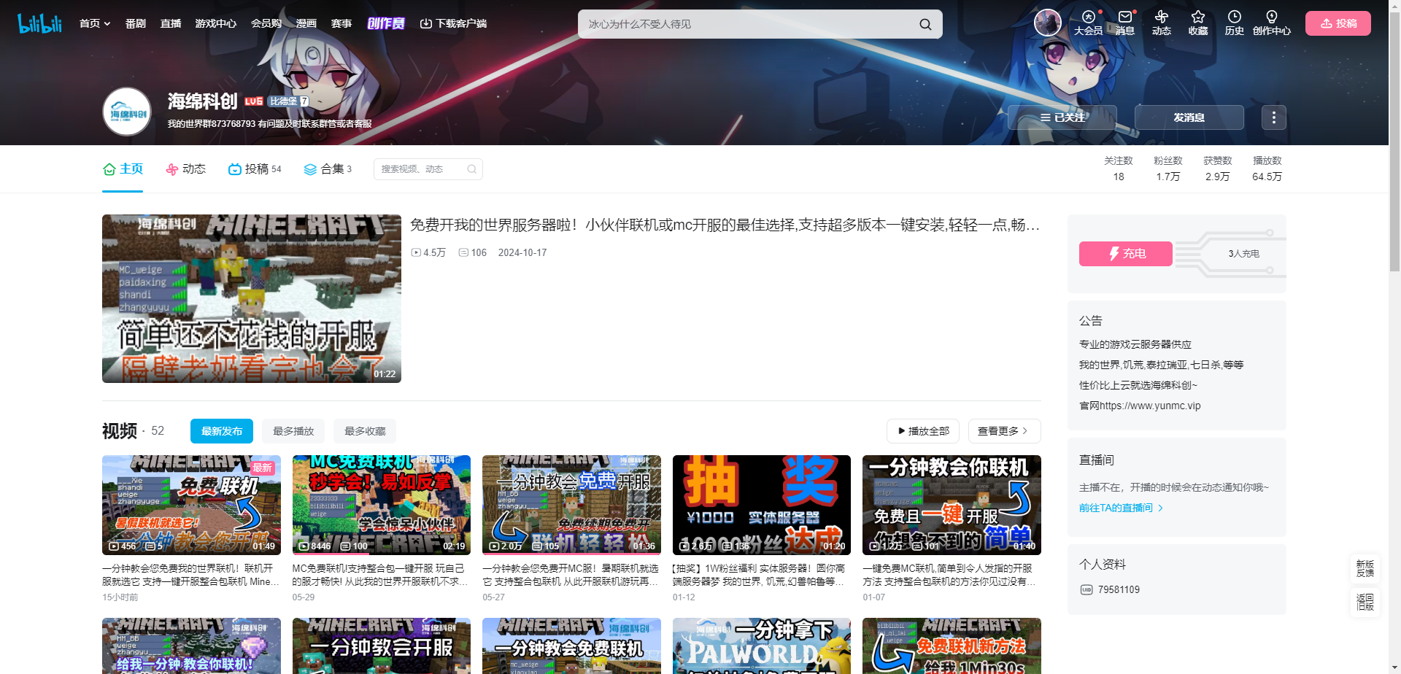Expand the 首页 dropdown in top navigation
1401x674 pixels.
click(x=95, y=23)
